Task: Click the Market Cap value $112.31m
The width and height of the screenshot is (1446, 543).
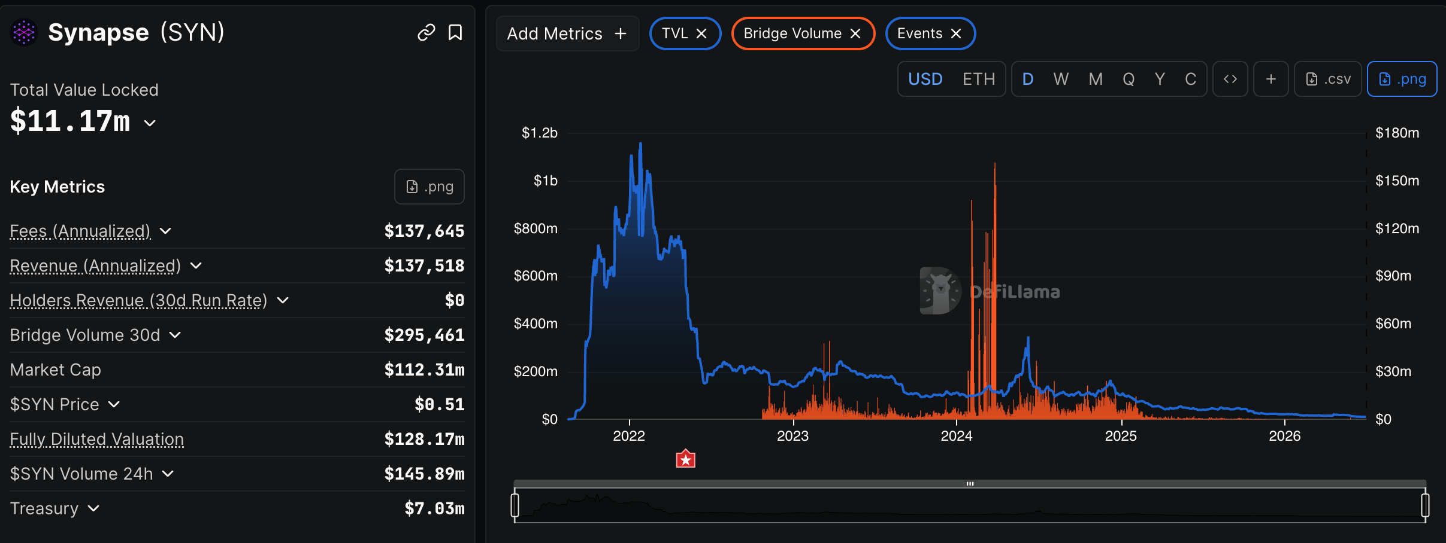Action: pos(424,370)
